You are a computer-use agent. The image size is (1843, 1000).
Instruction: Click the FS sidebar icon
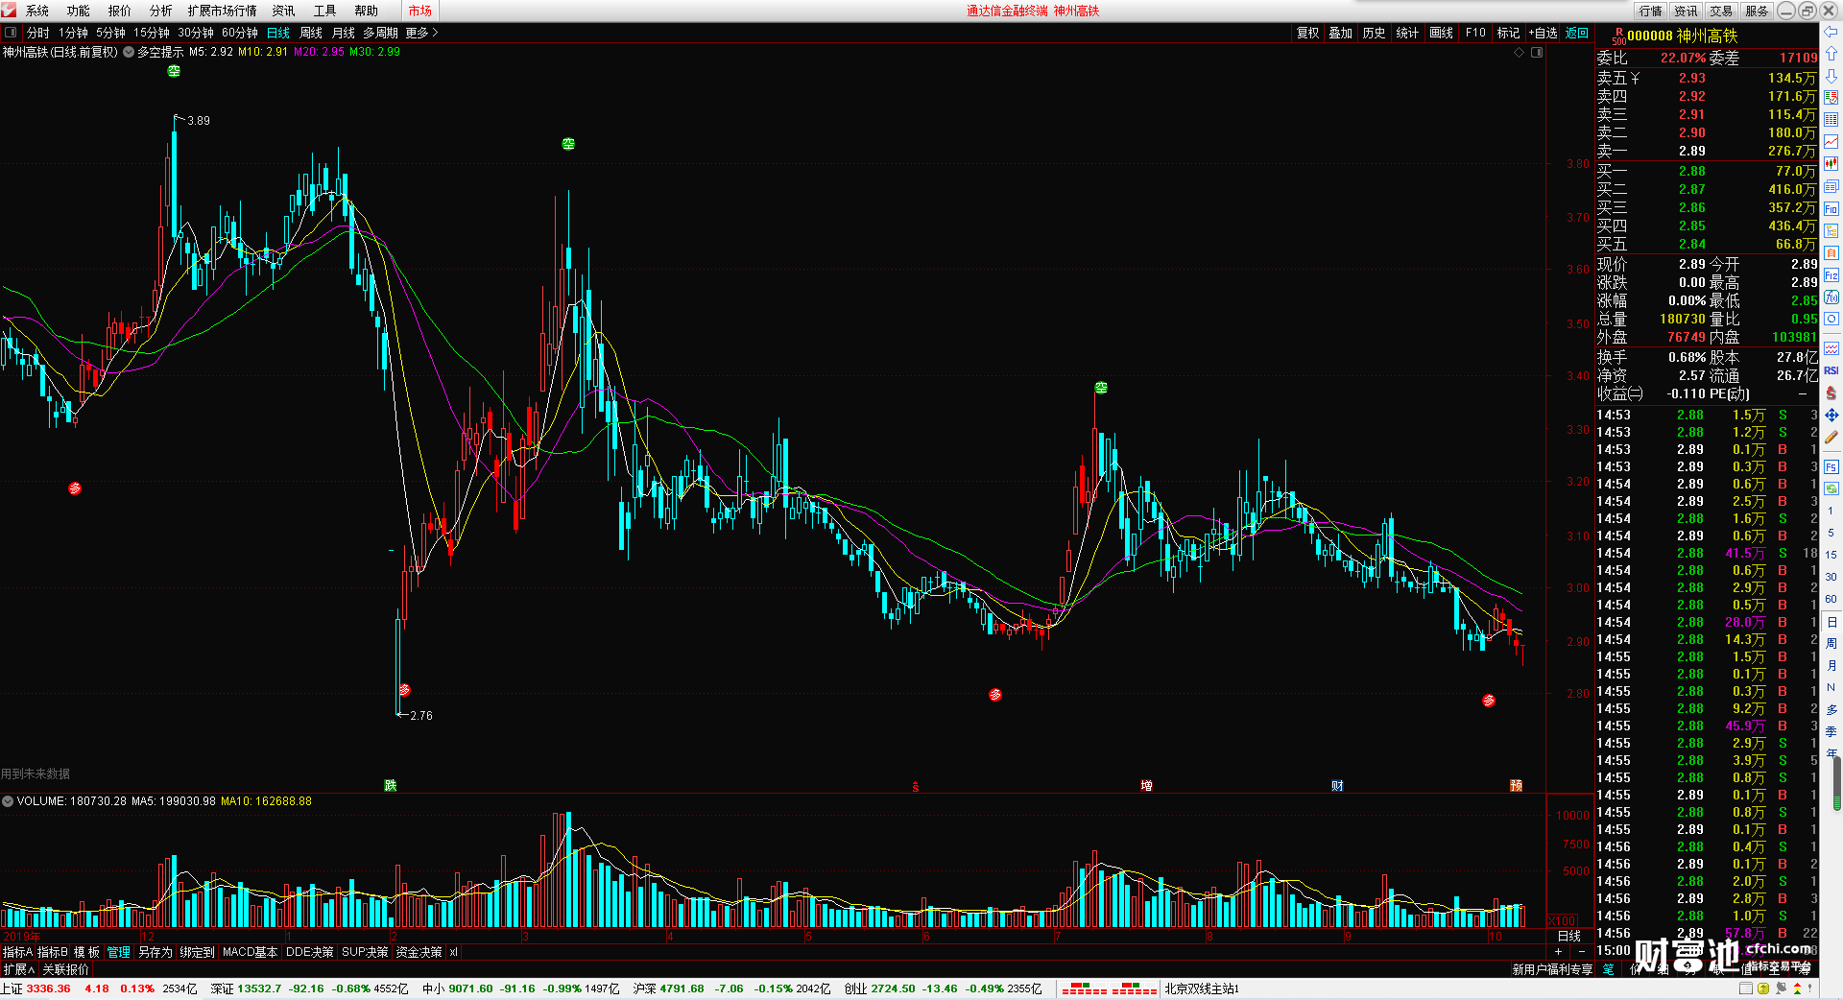pyautogui.click(x=1831, y=466)
